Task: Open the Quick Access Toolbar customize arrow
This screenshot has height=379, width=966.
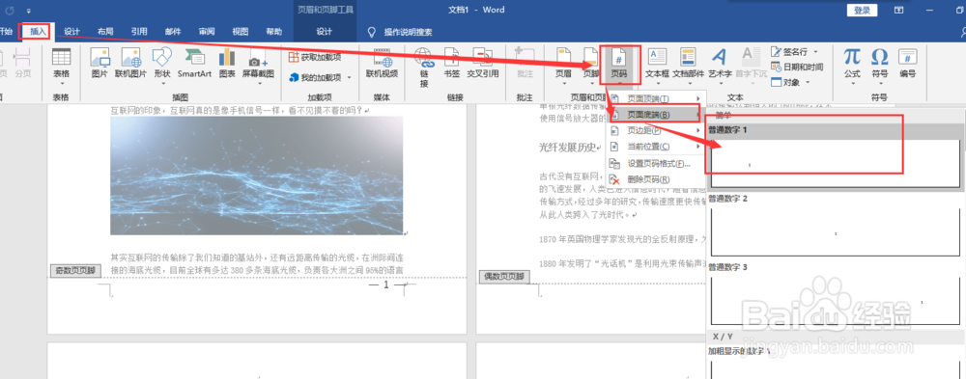Action: pyautogui.click(x=29, y=11)
